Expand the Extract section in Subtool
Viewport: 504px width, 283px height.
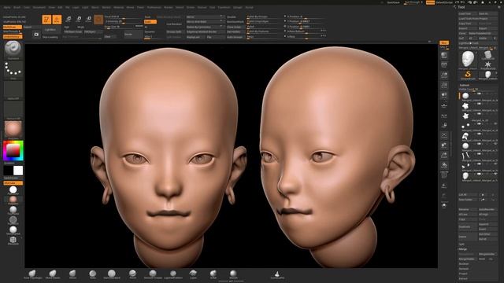[x=463, y=278]
